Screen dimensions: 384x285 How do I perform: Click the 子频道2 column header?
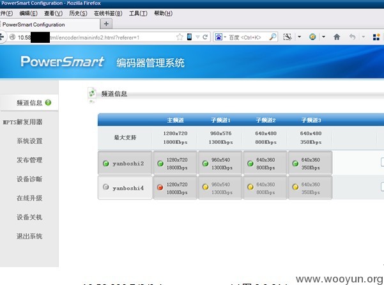(266, 120)
